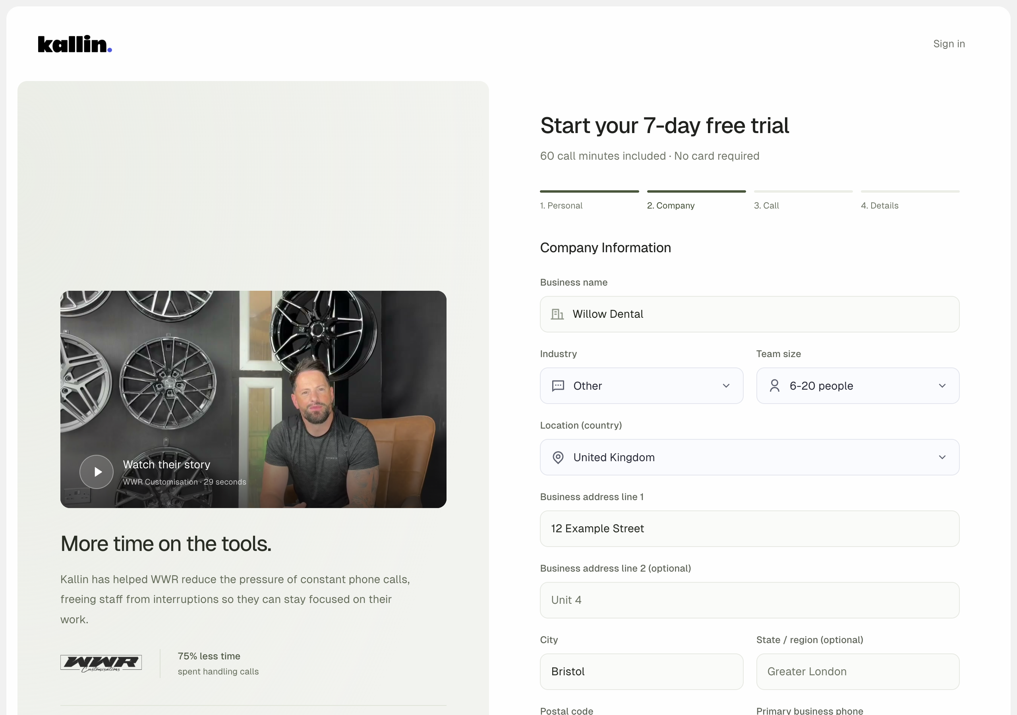This screenshot has height=715, width=1017.
Task: Click the "Start your 7-day free trial" heading
Action: pos(664,126)
